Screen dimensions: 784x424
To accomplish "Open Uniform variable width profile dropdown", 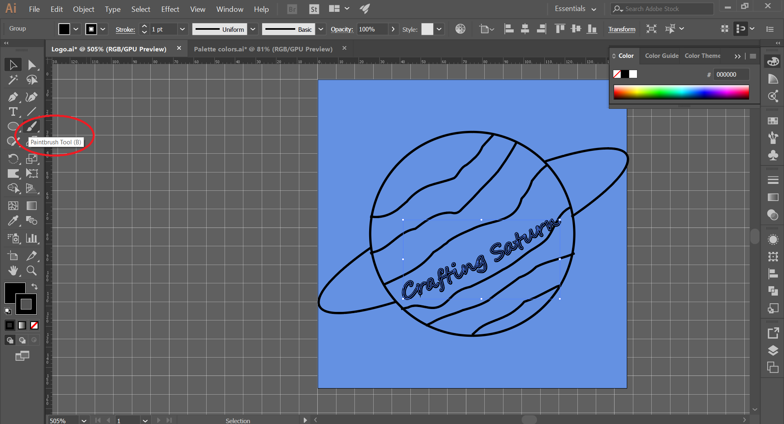I will click(253, 29).
